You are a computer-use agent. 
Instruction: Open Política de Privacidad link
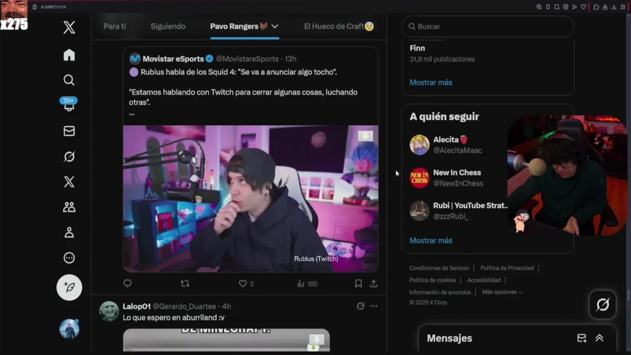click(x=507, y=268)
